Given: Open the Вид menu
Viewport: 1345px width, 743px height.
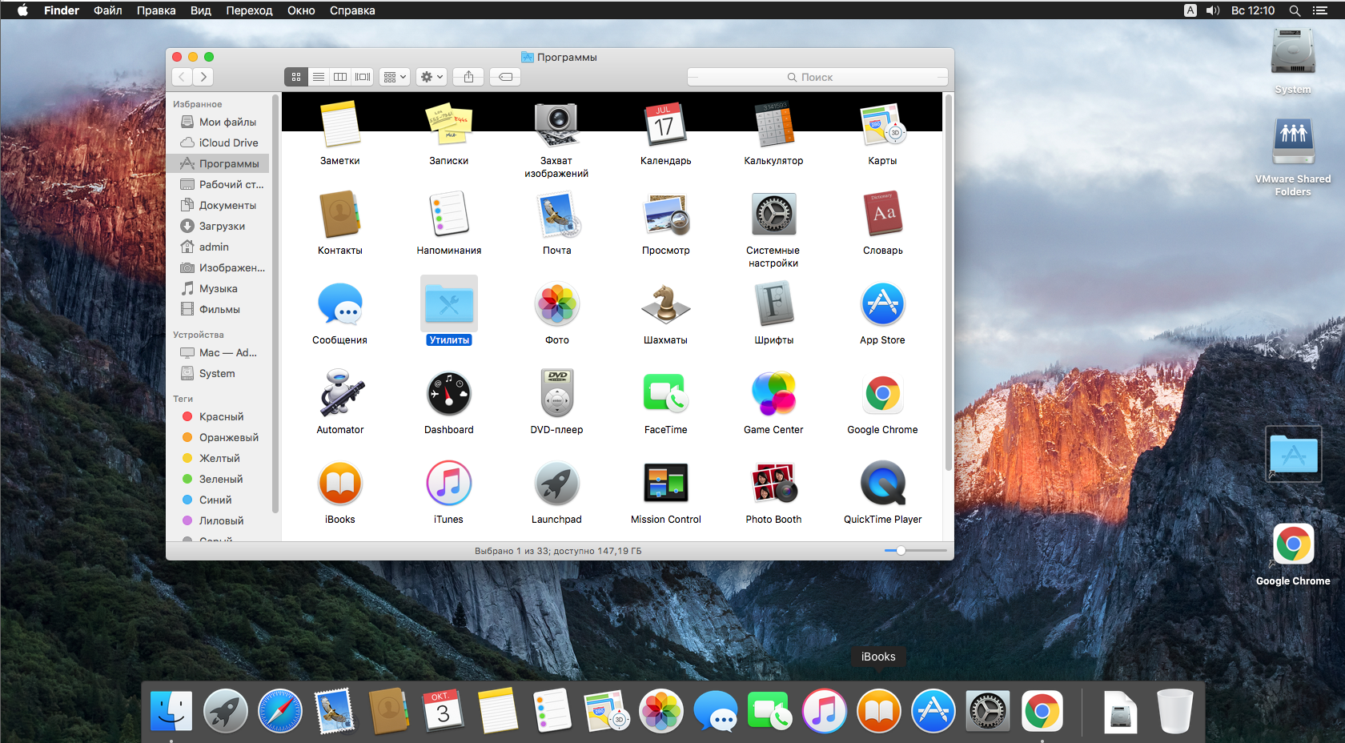Looking at the screenshot, I should coord(201,10).
